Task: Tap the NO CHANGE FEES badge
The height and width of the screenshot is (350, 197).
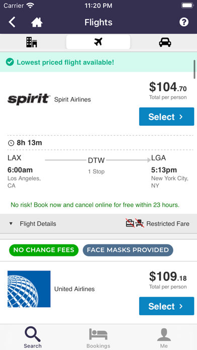Action: point(44,250)
